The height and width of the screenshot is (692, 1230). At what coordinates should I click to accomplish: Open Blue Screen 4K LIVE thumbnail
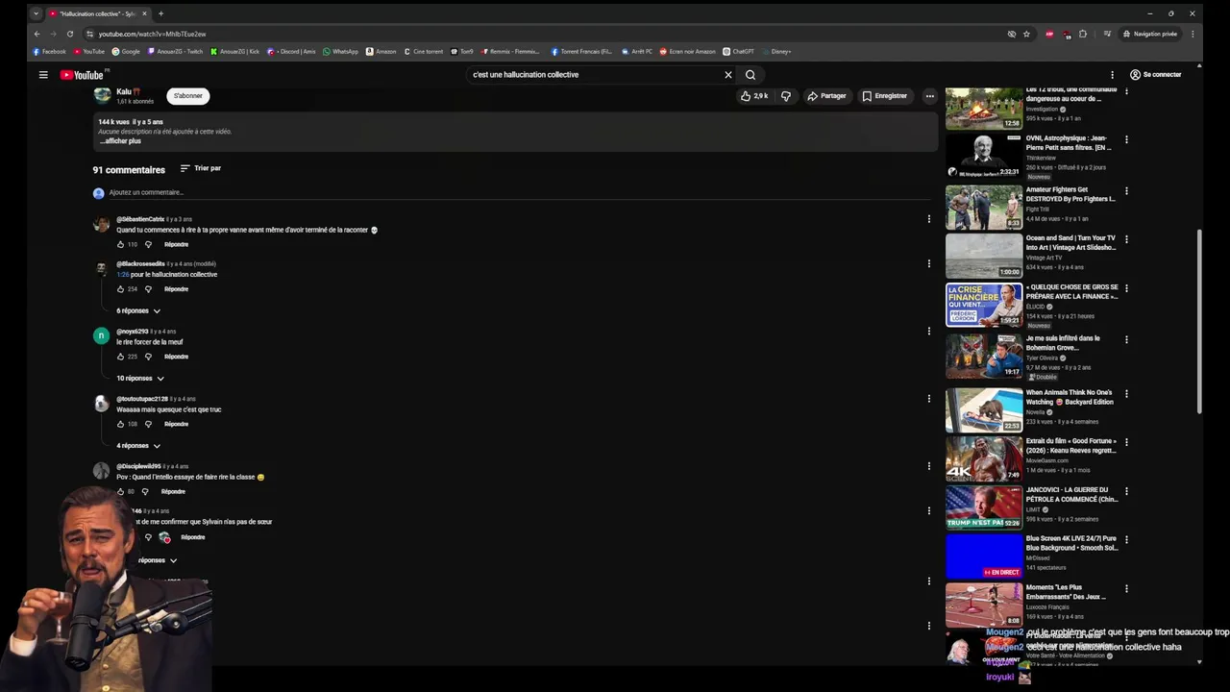tap(984, 556)
